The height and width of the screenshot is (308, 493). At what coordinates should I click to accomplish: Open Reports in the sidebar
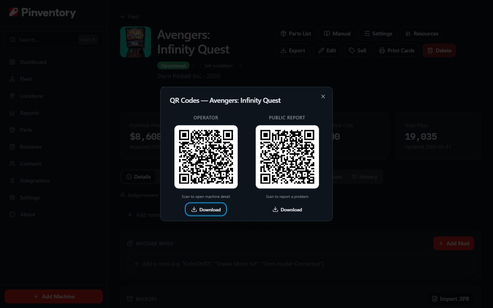pyautogui.click(x=54, y=113)
